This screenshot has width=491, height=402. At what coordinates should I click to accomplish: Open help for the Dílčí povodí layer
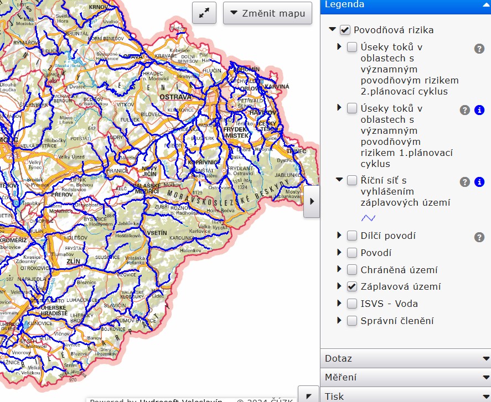coord(479,237)
